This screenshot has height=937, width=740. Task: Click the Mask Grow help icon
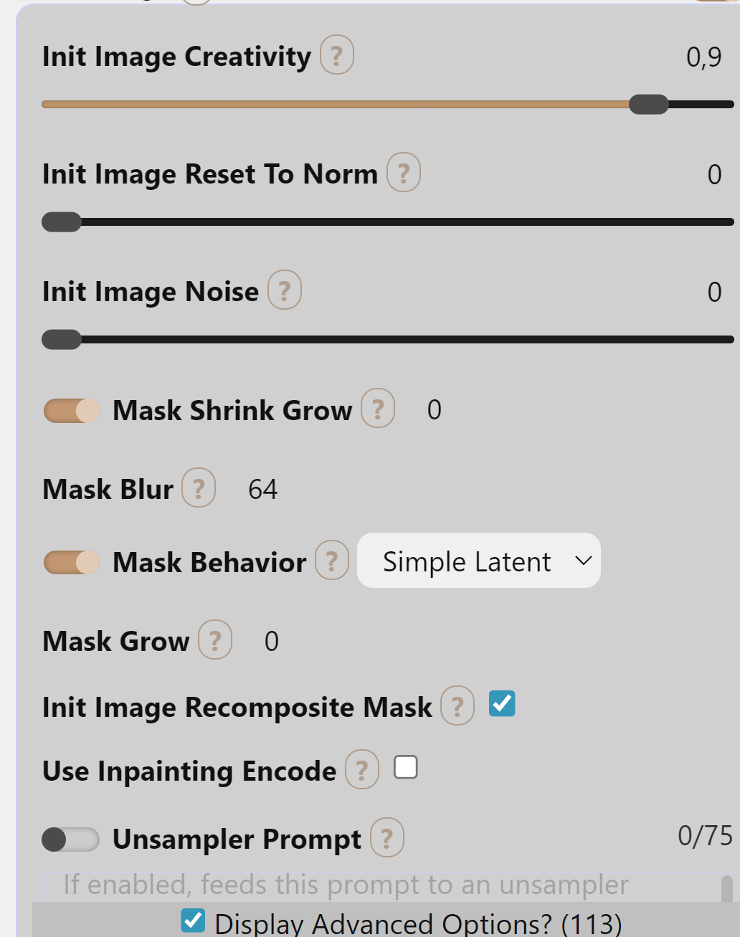pos(215,640)
